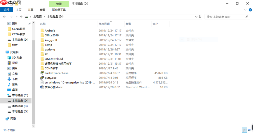Unpin 图片 using its pin icon
The width and height of the screenshot is (253, 133).
point(30,23)
